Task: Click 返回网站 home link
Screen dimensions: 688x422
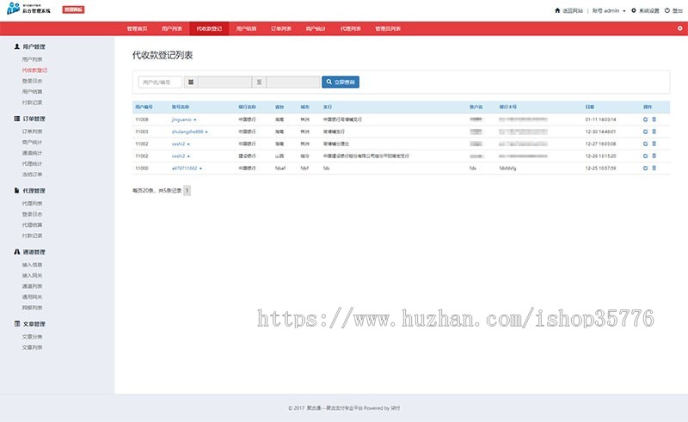Action: click(569, 11)
